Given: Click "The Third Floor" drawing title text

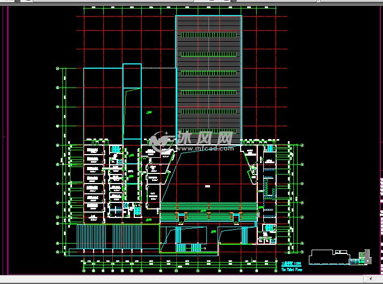Looking at the screenshot, I should tap(292, 270).
